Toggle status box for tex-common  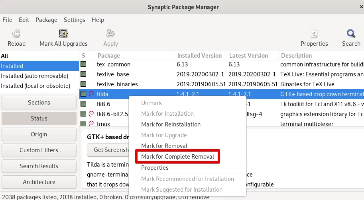click(83, 64)
